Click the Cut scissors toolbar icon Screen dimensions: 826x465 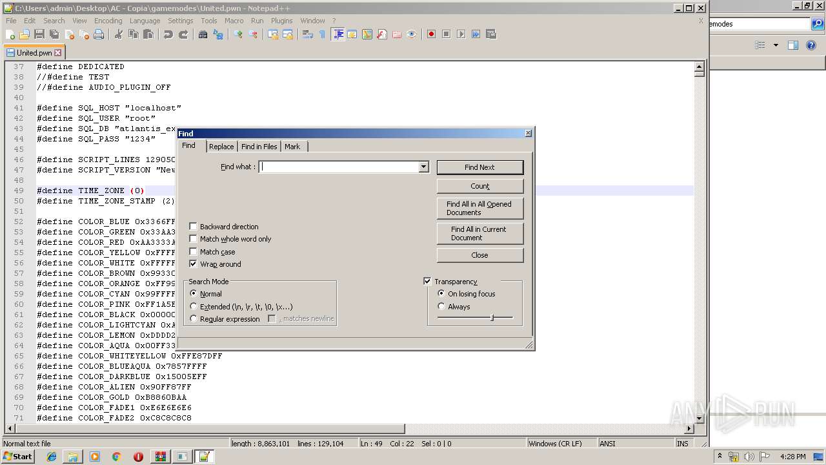119,34
